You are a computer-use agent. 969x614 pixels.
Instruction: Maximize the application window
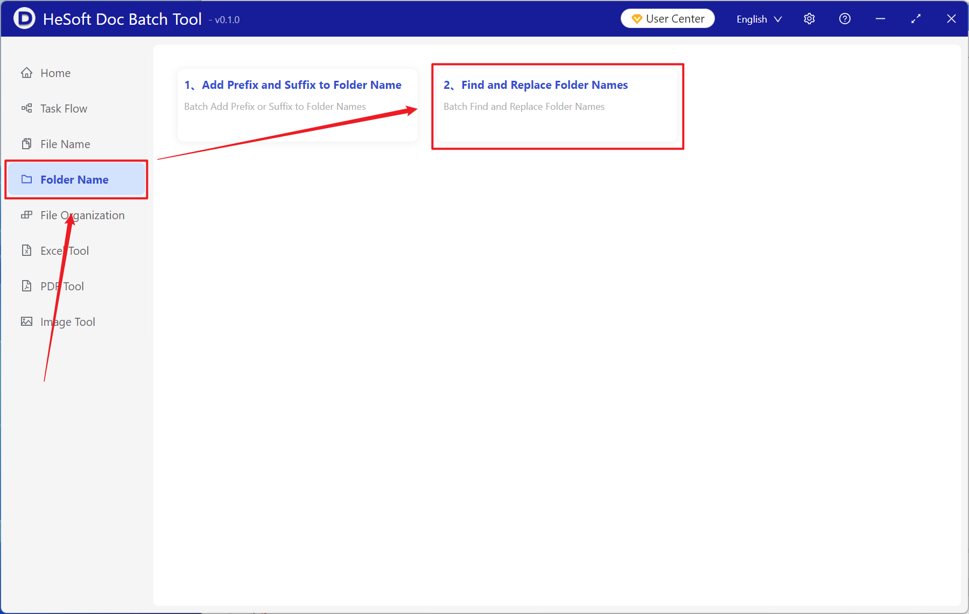[x=916, y=19]
